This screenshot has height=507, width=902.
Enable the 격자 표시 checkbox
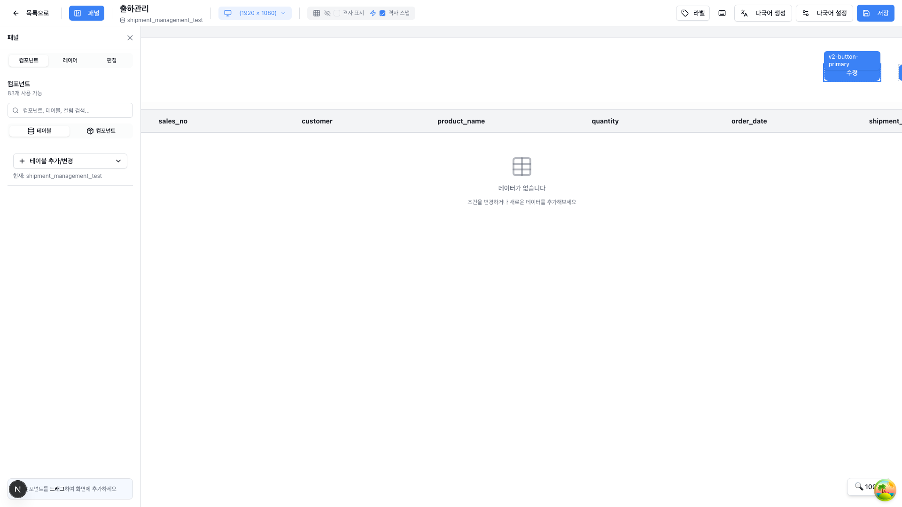click(x=337, y=13)
